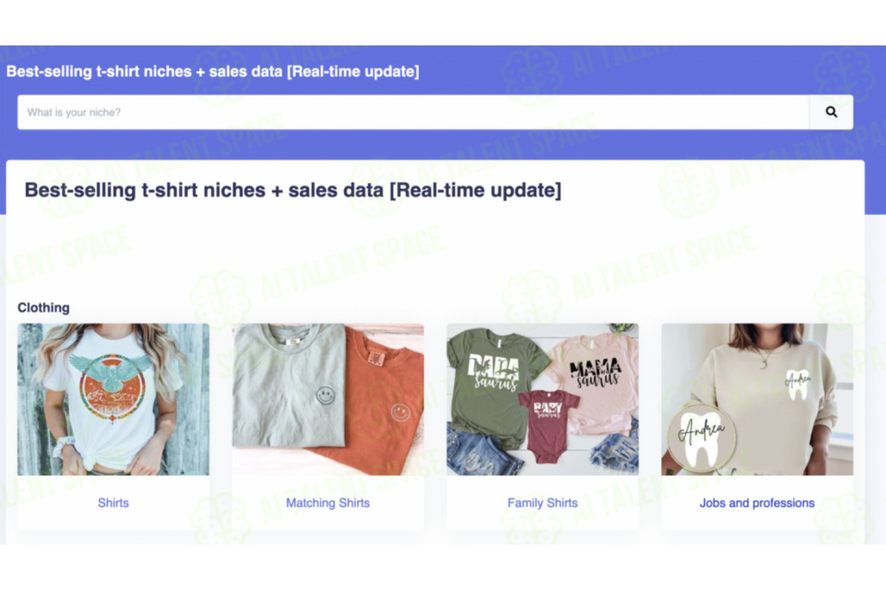Click the magnifying glass search icon
Viewport: 886px width, 590px height.
coord(831,112)
